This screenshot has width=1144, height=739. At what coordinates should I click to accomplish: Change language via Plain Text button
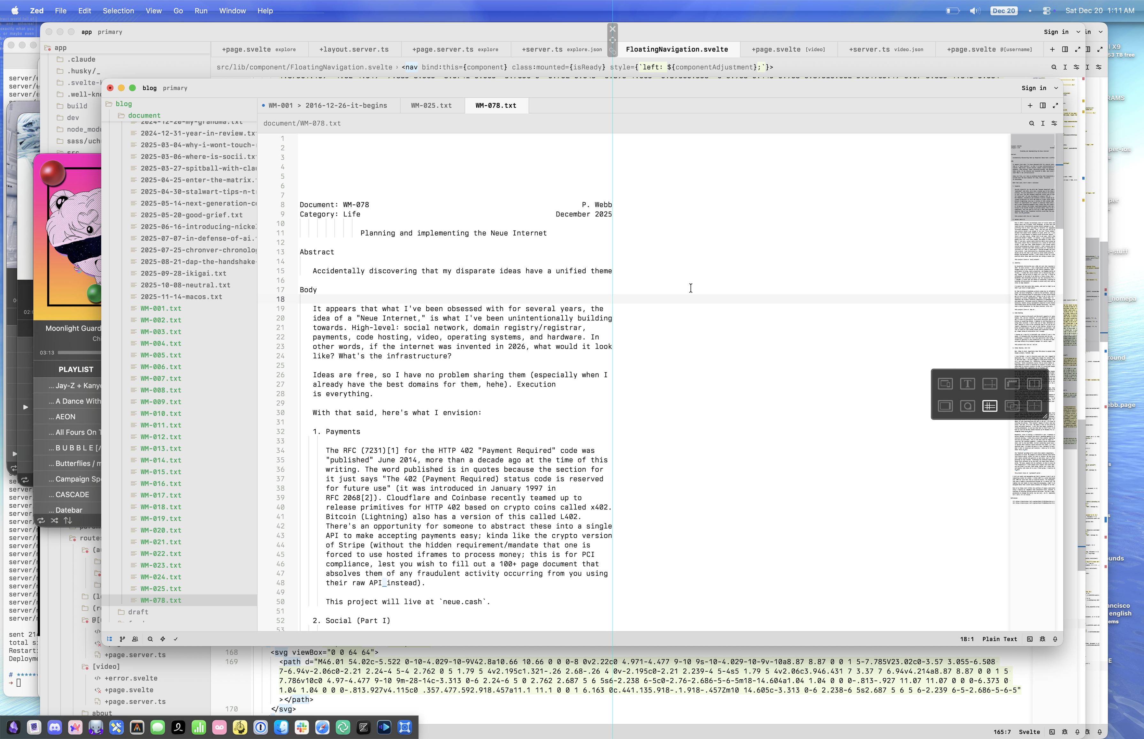[999, 639]
